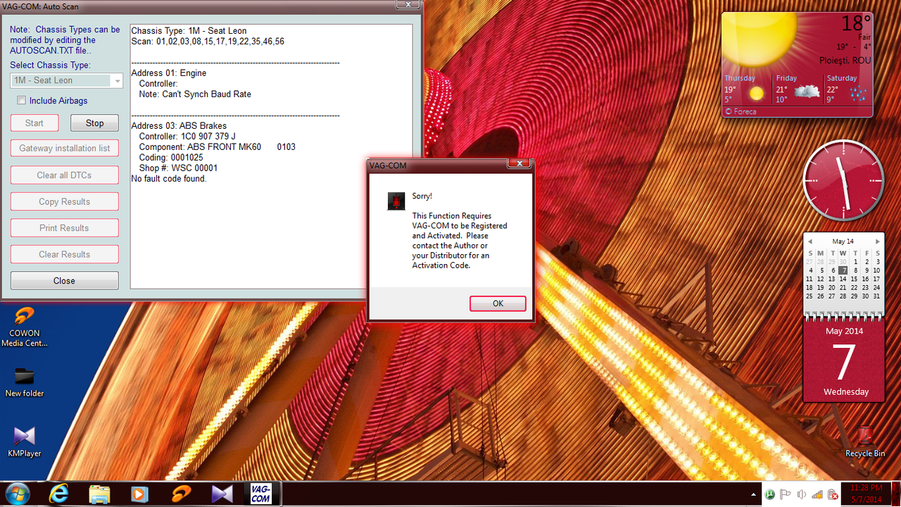Toggle the Include Airbags checkbox
The width and height of the screenshot is (901, 507).
22,101
